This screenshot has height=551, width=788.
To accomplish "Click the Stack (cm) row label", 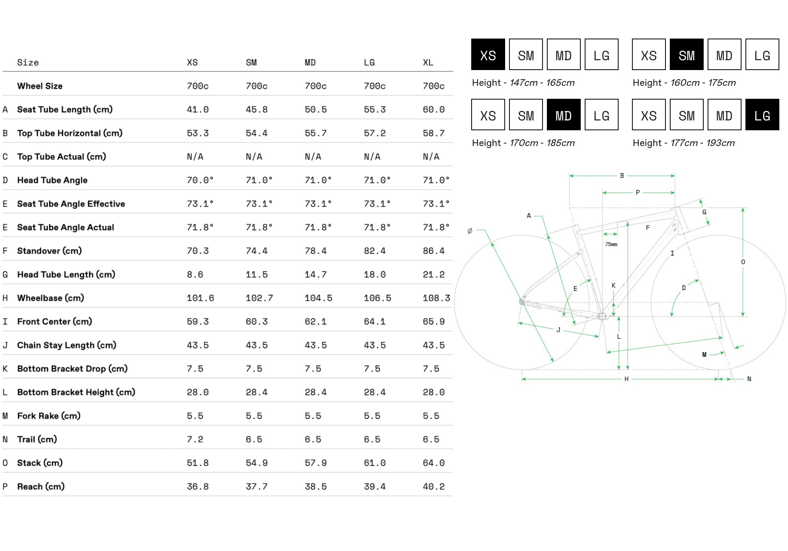I will tap(40, 463).
